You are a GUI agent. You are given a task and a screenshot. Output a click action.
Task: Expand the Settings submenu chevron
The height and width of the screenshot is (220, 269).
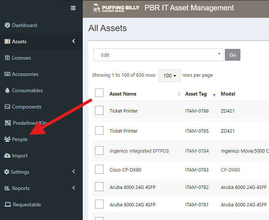(x=73, y=171)
